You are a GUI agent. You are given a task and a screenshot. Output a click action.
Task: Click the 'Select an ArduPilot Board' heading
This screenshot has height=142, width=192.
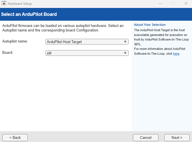(x=29, y=14)
